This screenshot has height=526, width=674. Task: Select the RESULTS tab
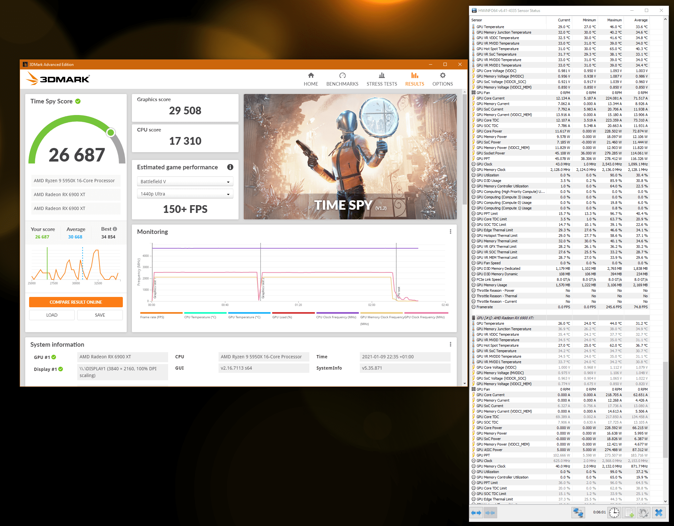415,79
